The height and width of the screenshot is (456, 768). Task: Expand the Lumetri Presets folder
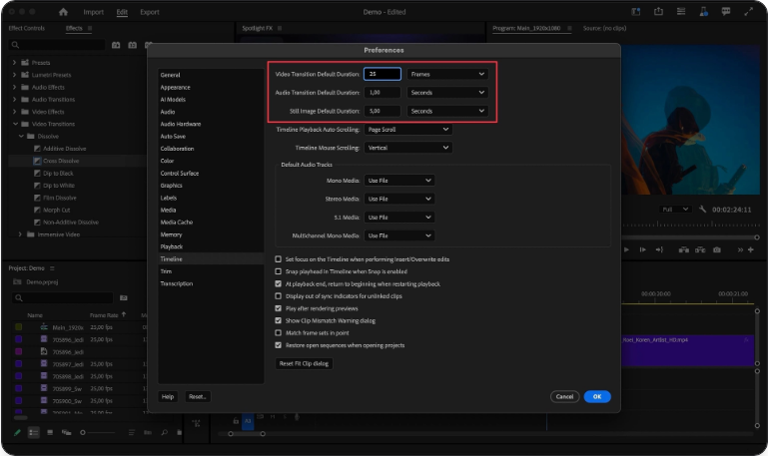(x=15, y=75)
